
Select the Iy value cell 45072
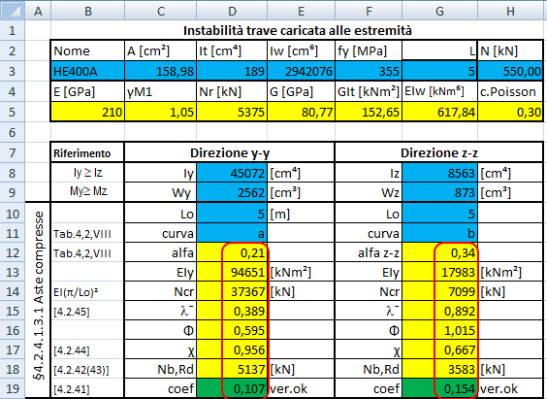[232, 173]
